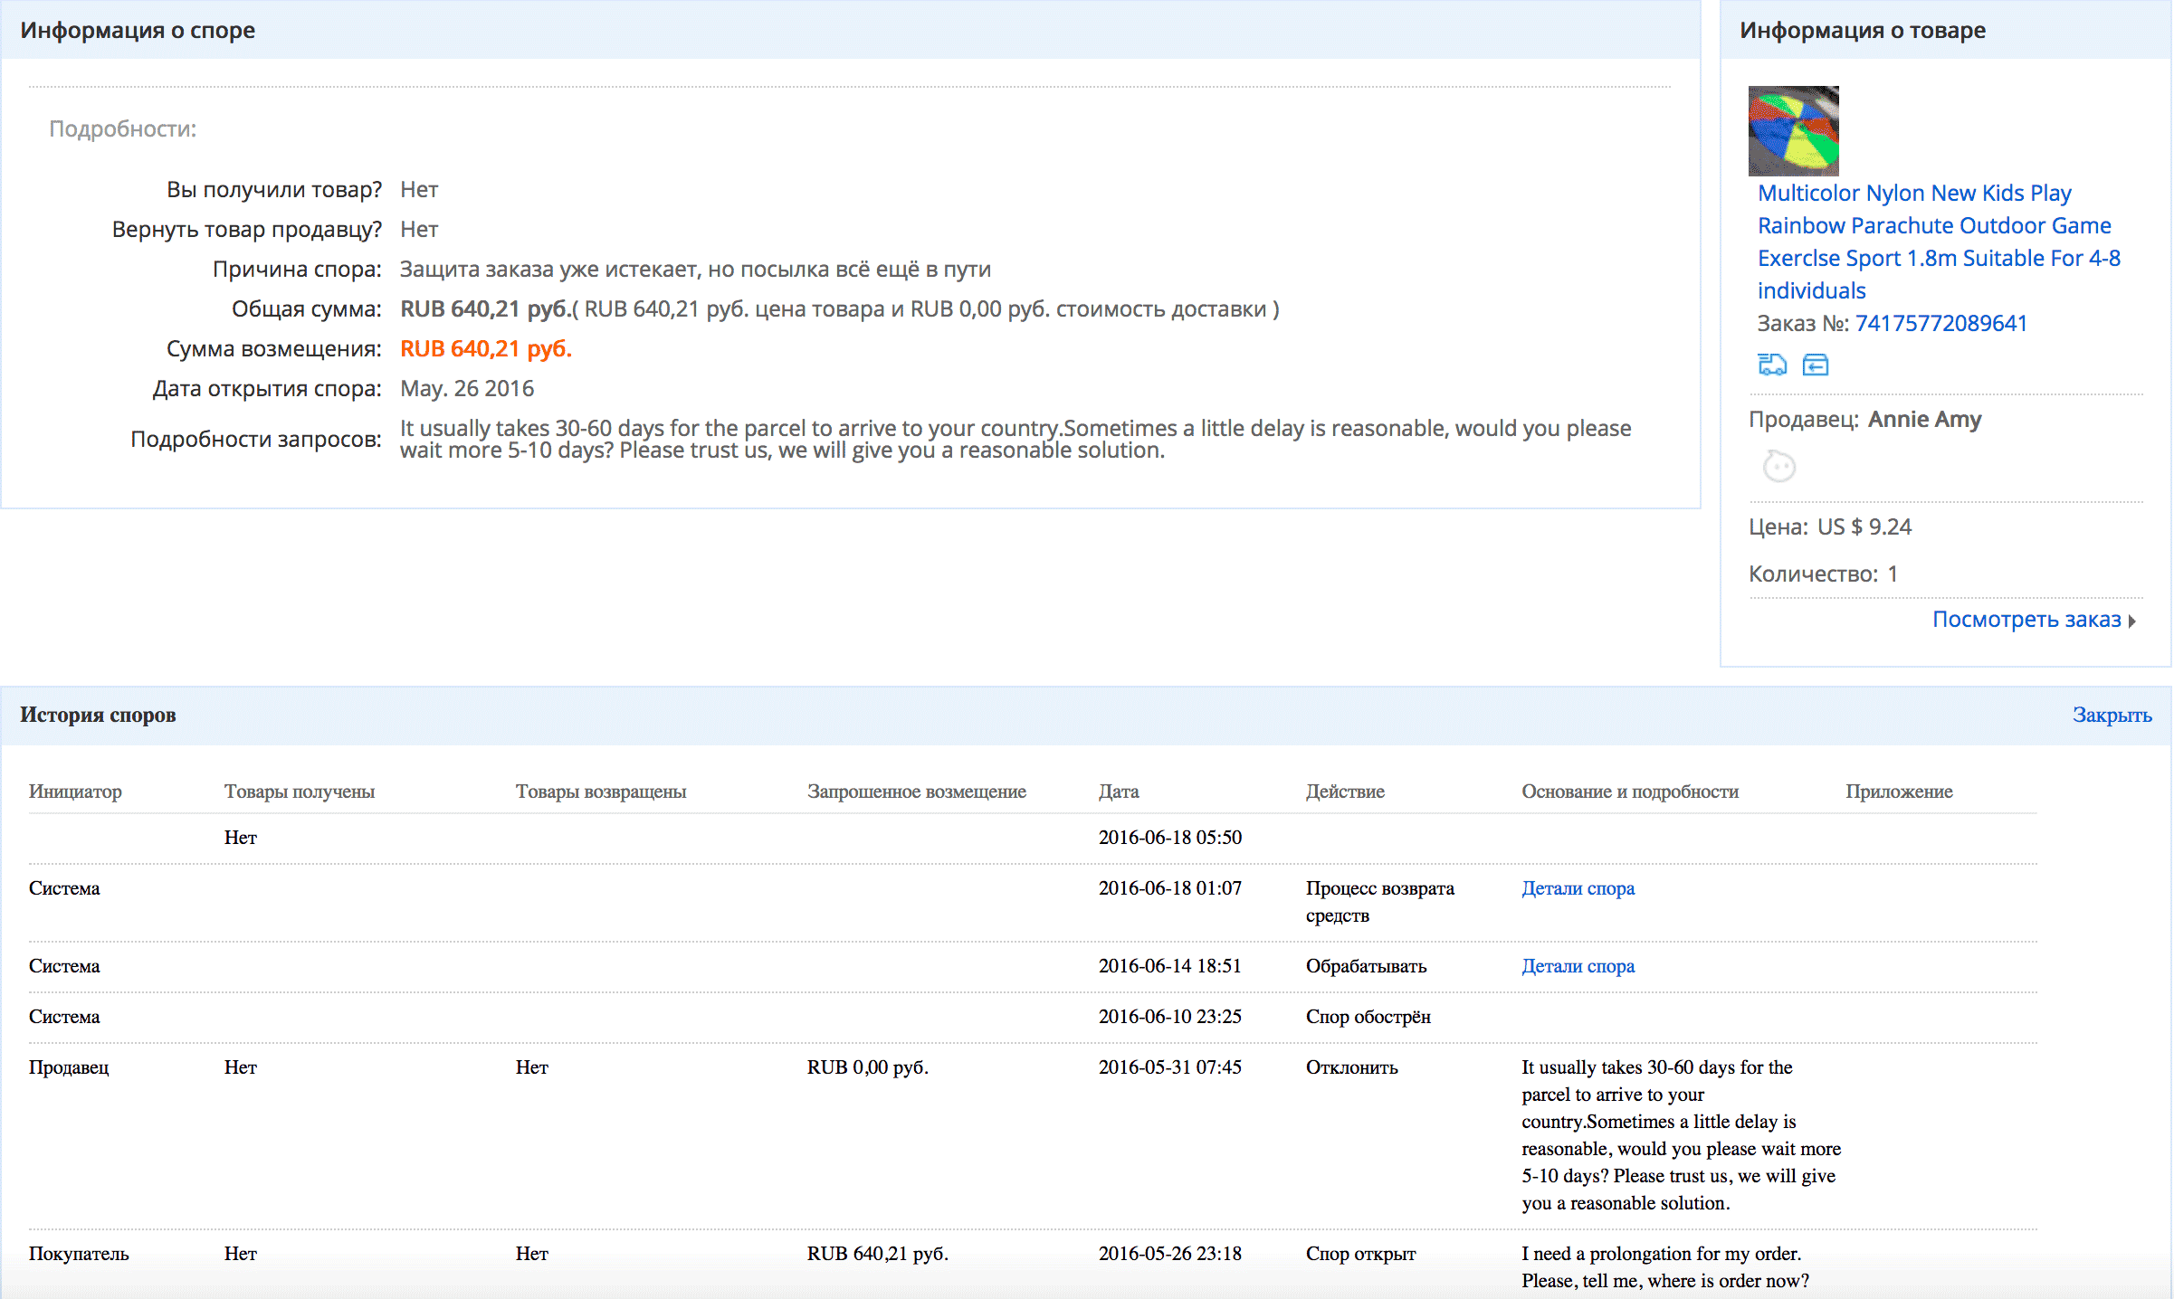Click seller's reply text in Отклонить row

(1682, 1135)
